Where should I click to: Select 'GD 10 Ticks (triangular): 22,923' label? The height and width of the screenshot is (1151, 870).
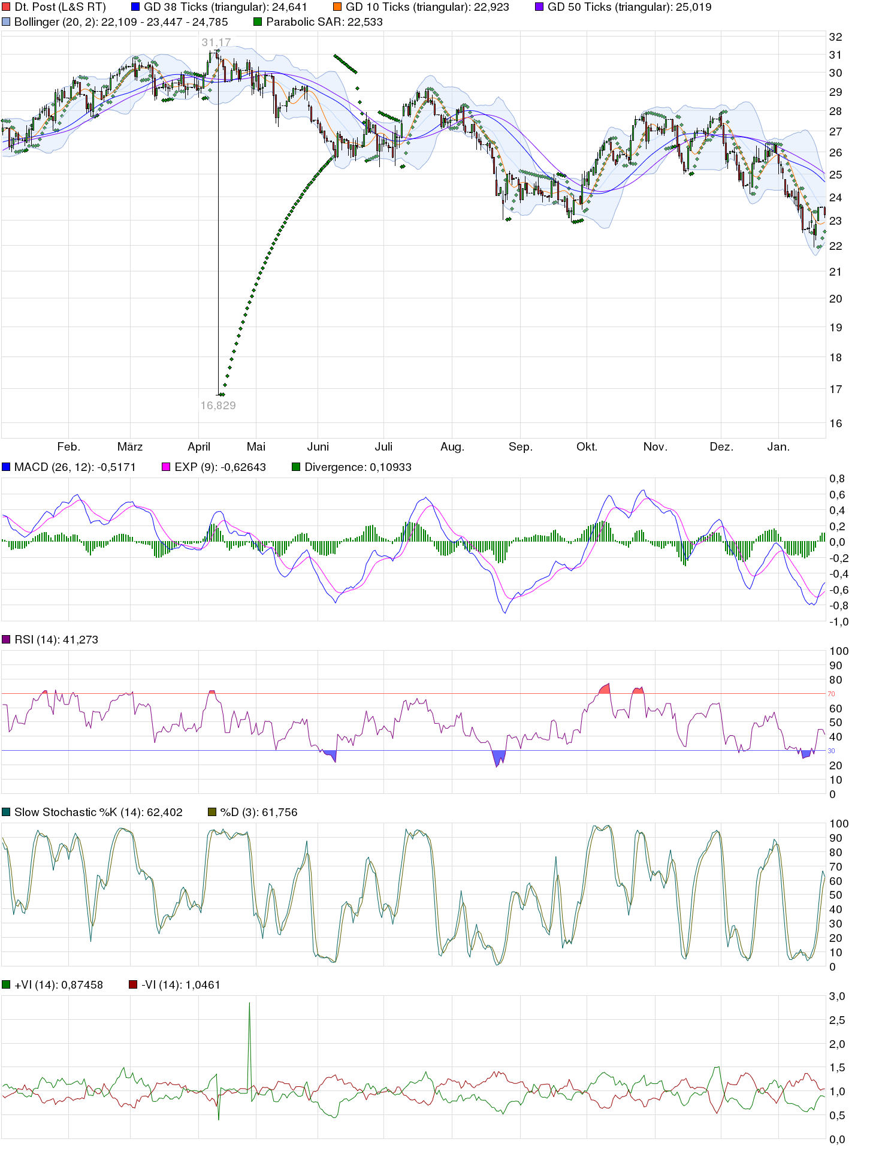click(427, 7)
